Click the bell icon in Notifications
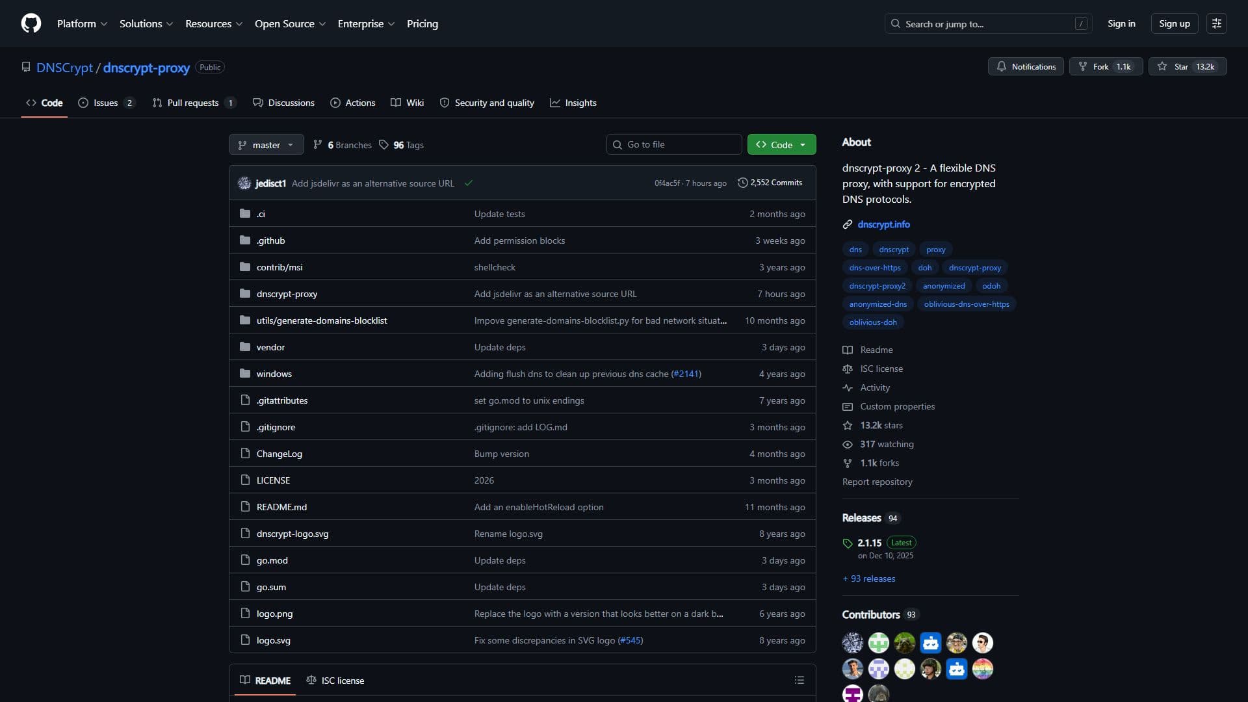This screenshot has width=1248, height=702. point(1002,66)
